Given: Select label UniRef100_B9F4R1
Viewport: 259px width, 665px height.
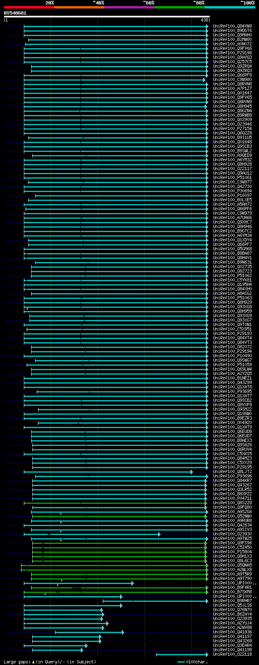Looking at the screenshot, I should (232, 588).
